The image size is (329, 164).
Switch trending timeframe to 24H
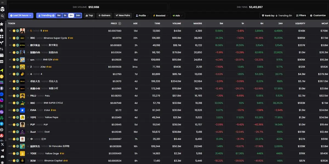78,16
